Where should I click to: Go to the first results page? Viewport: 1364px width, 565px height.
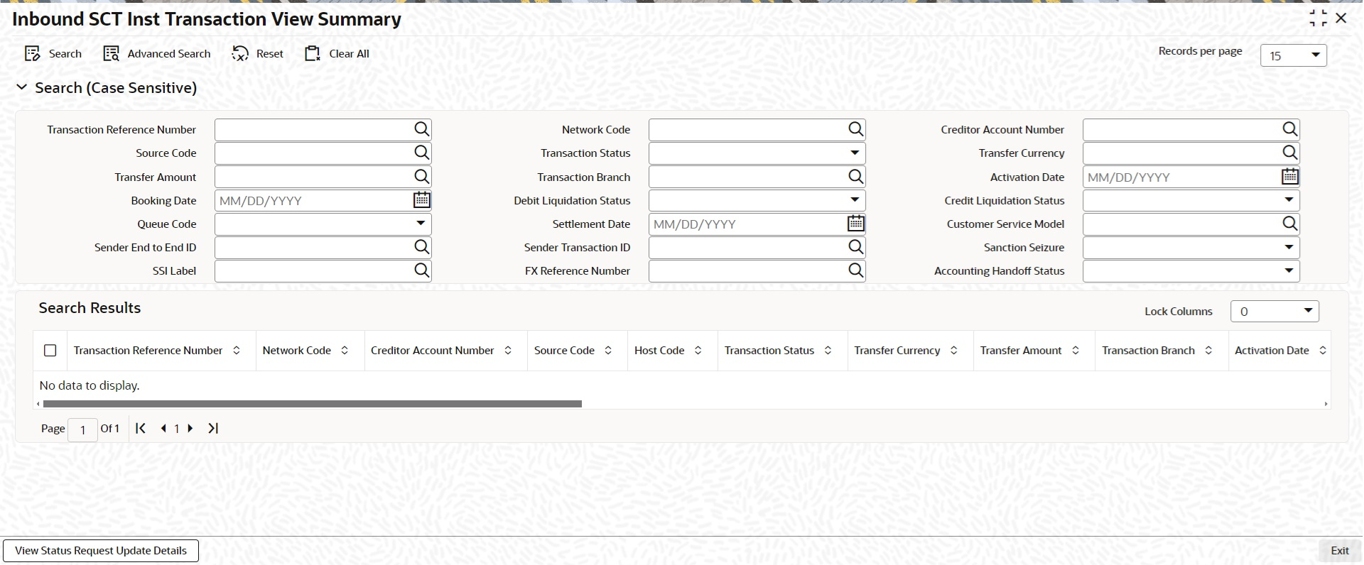(141, 428)
